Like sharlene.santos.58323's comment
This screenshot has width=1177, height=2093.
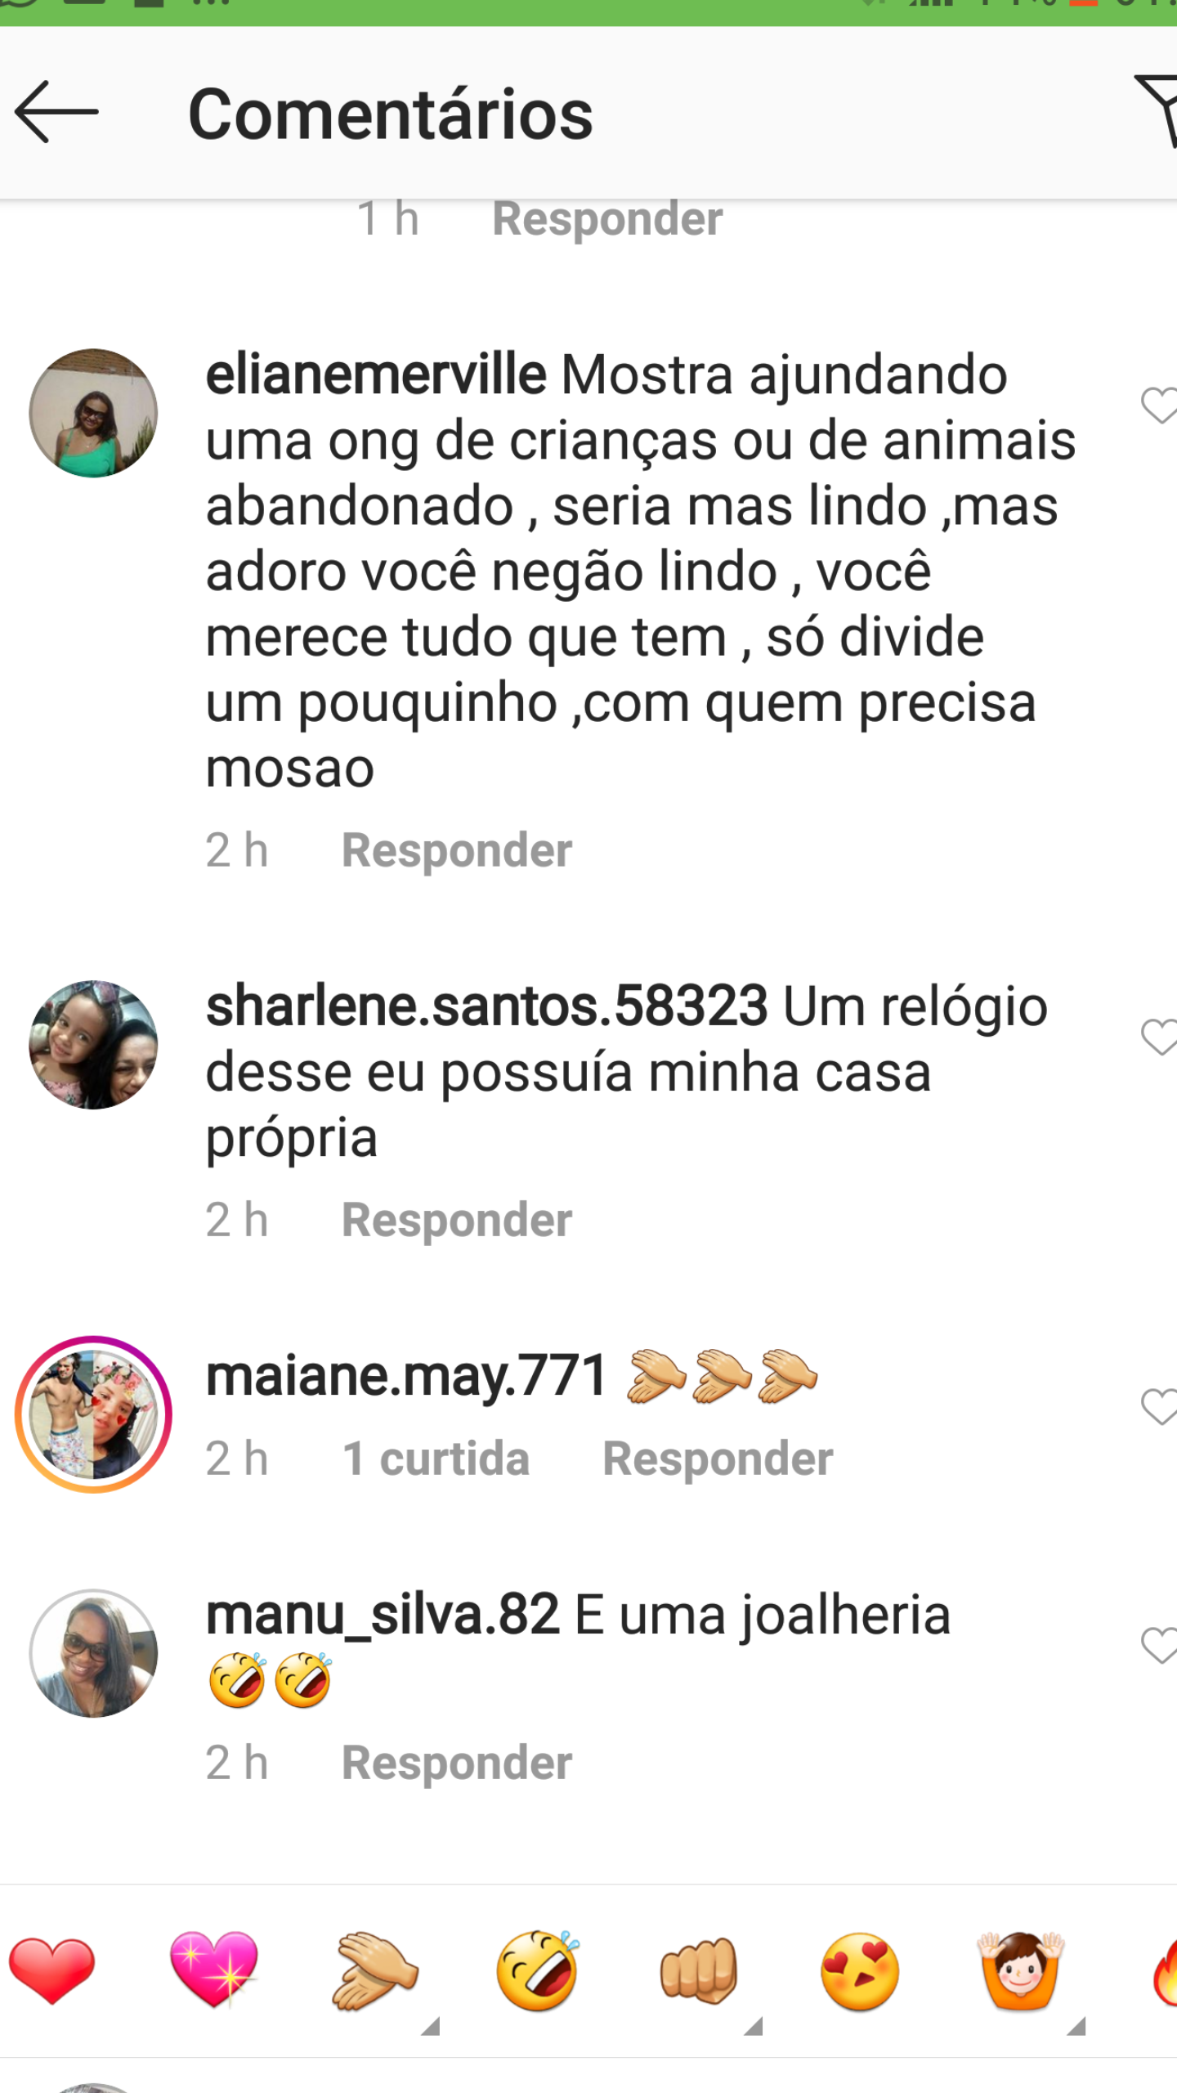coord(1159,1038)
